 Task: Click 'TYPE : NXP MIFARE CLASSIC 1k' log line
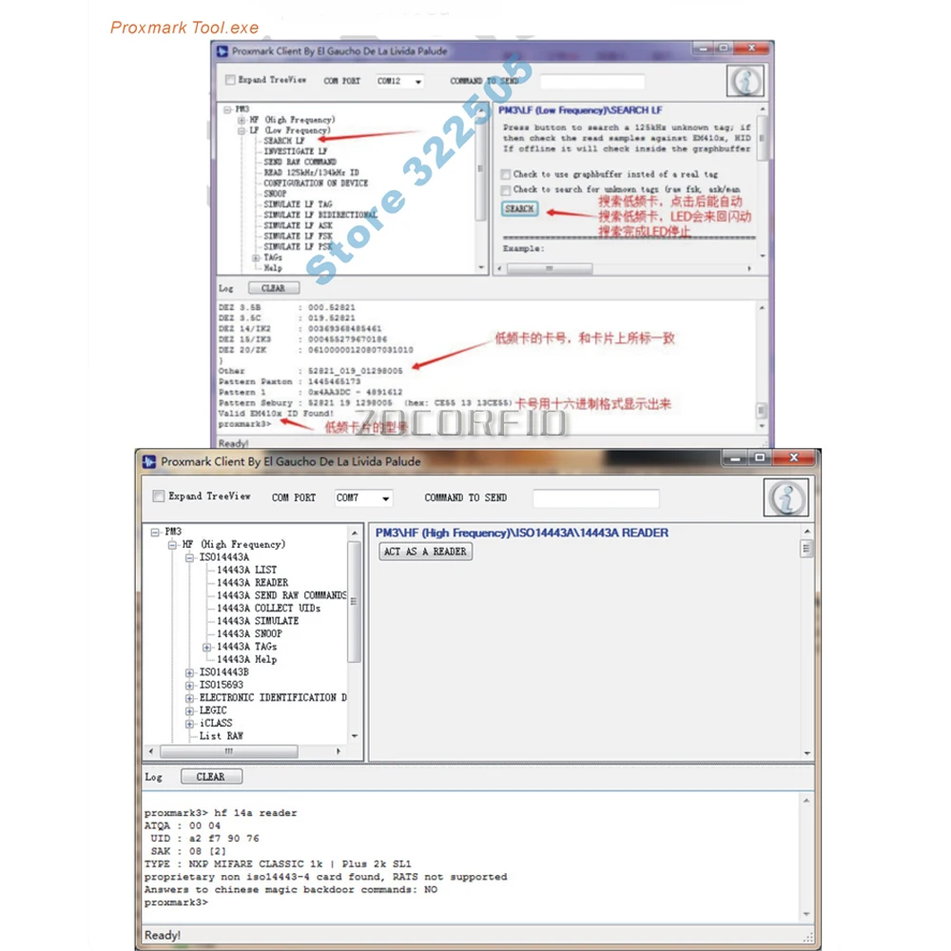click(x=278, y=864)
